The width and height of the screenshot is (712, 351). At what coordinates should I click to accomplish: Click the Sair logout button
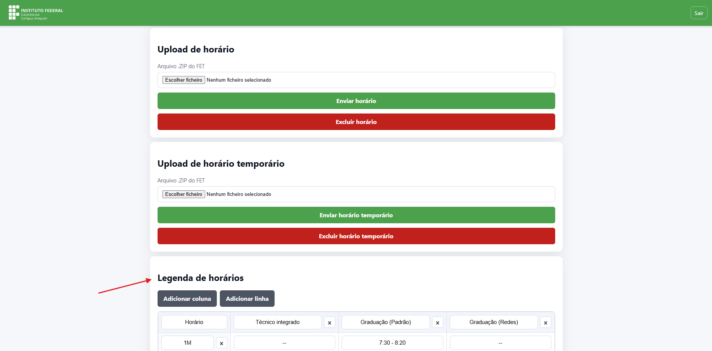click(x=698, y=13)
